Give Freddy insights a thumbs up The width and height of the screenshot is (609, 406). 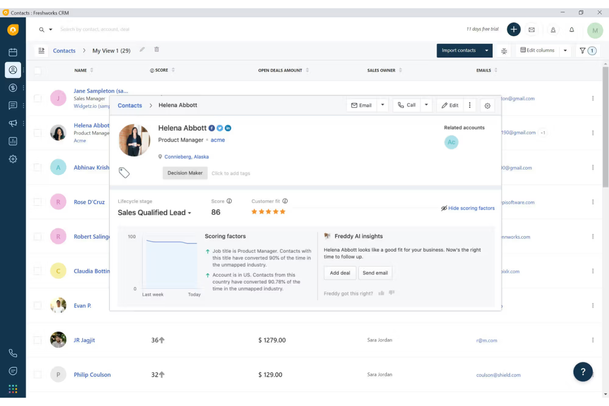(381, 293)
